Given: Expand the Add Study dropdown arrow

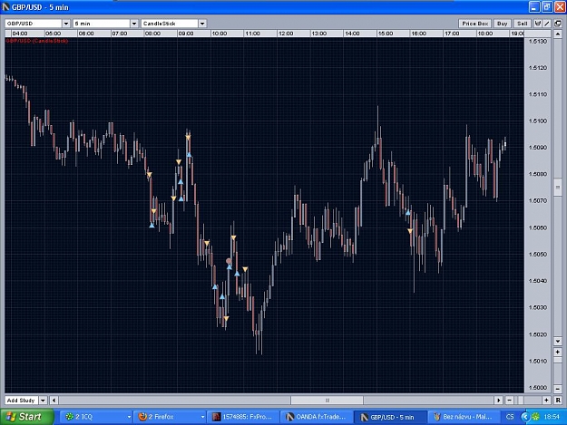Looking at the screenshot, I should point(43,401).
